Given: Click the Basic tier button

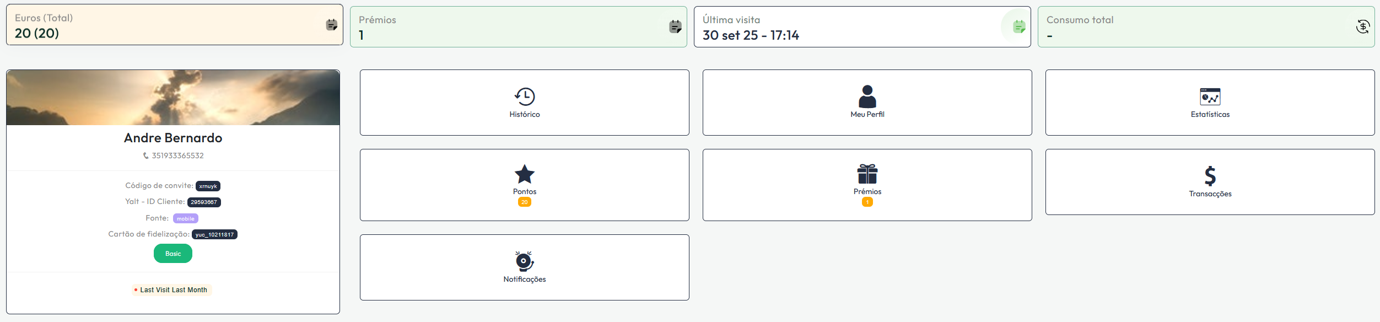Looking at the screenshot, I should click(173, 254).
